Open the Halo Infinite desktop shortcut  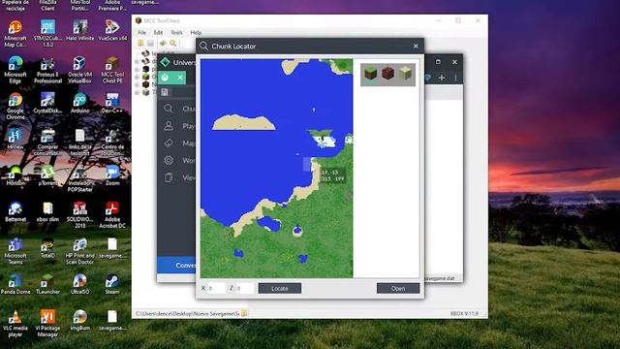(x=80, y=30)
